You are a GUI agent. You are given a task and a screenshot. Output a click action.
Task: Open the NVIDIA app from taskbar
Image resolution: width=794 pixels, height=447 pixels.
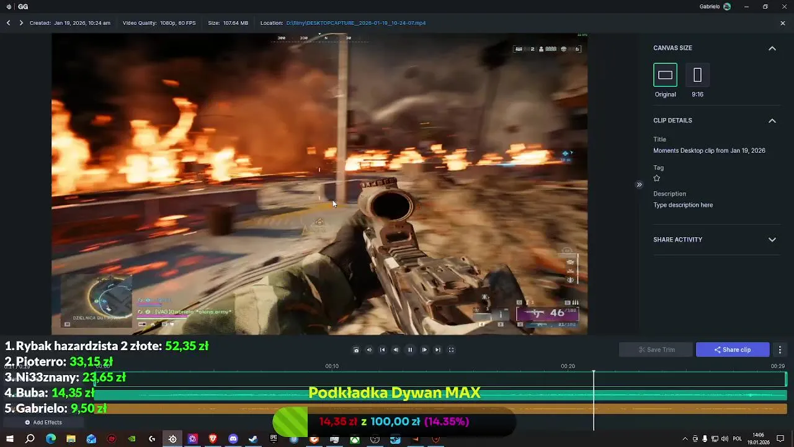[x=132, y=439]
